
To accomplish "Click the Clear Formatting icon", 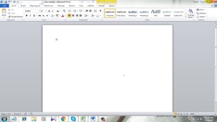I will click(64, 11).
